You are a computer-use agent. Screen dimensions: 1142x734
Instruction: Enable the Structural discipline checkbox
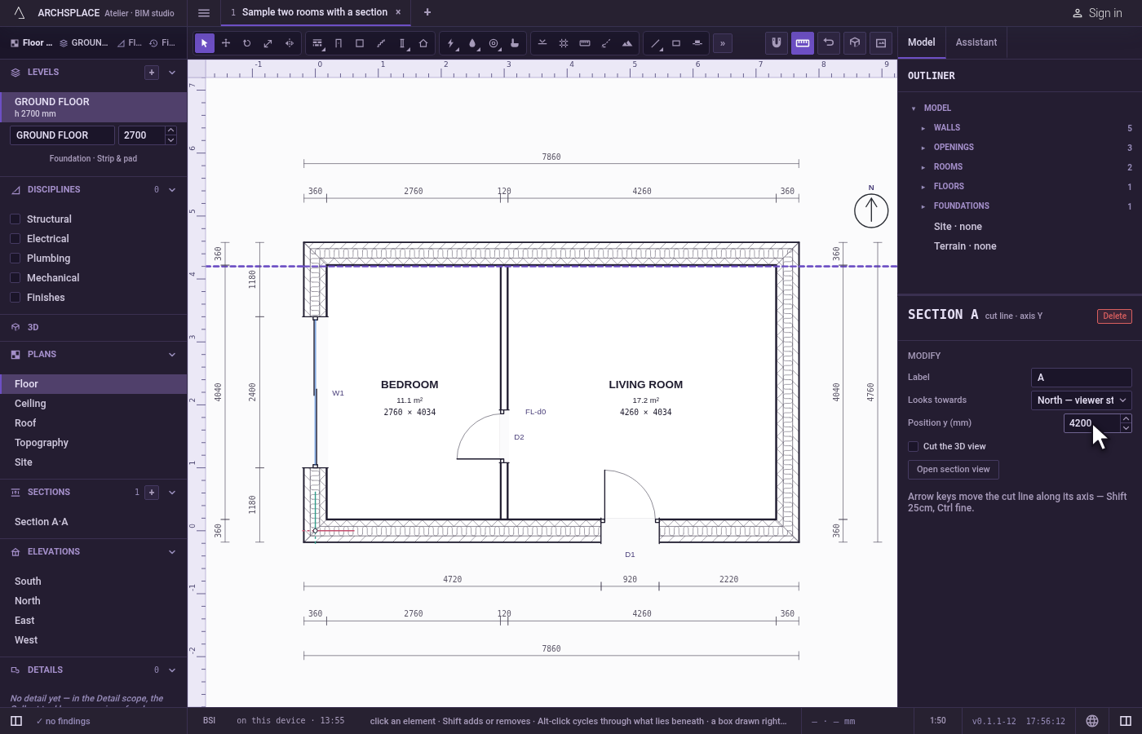[x=15, y=219]
